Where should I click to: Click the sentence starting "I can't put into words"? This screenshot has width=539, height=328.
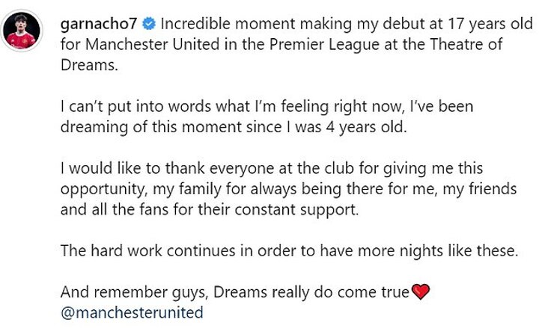[187, 107]
